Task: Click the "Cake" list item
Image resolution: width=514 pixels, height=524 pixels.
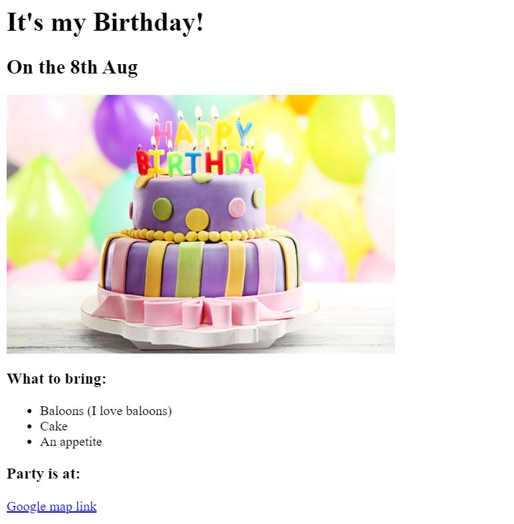Action: [x=53, y=426]
